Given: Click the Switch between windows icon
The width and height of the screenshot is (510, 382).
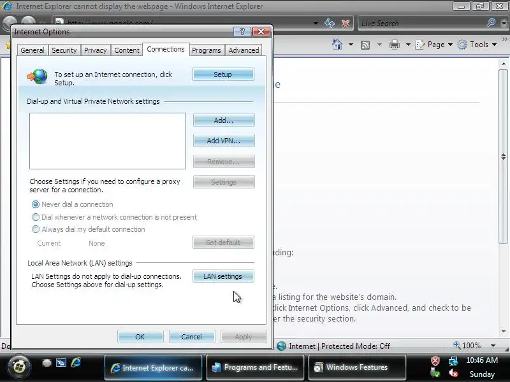Looking at the screenshot, I should pos(61,362).
